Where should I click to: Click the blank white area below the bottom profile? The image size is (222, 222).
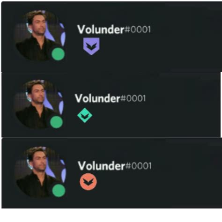(111, 215)
